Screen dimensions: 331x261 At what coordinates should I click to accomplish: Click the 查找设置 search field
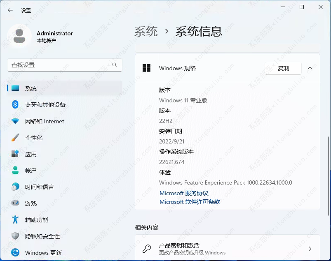(60, 65)
